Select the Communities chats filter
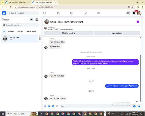The image size is (145, 116). 31,32
